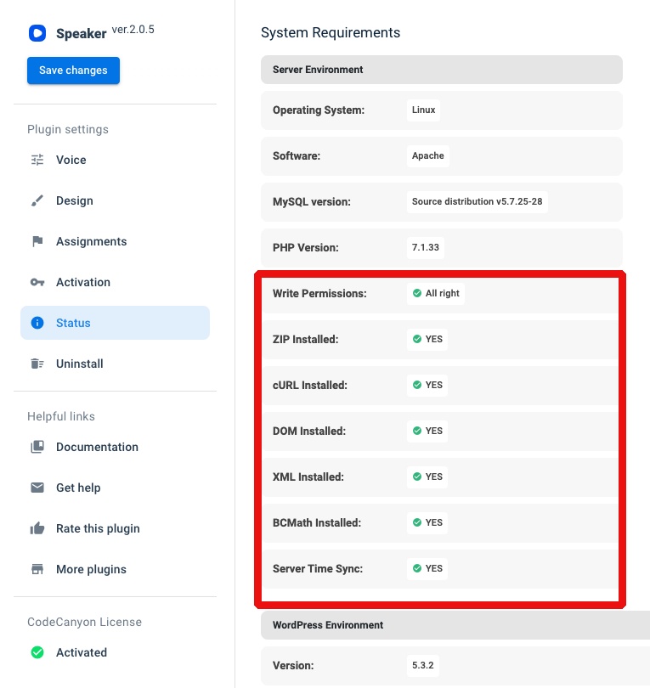Click the More plugins store icon
This screenshot has height=688, width=650.
click(37, 569)
